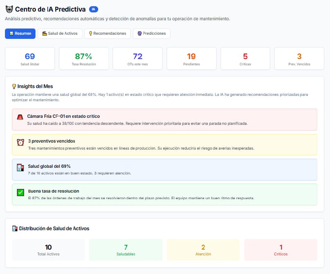Click the subtitle starting 'Análisis predictivo, recomendaciones automáticas'

pyautogui.click(x=118, y=19)
